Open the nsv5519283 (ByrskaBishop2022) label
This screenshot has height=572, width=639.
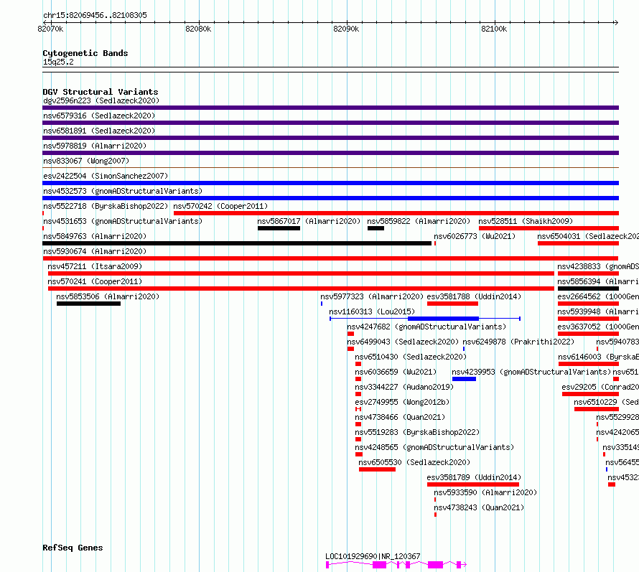417,432
